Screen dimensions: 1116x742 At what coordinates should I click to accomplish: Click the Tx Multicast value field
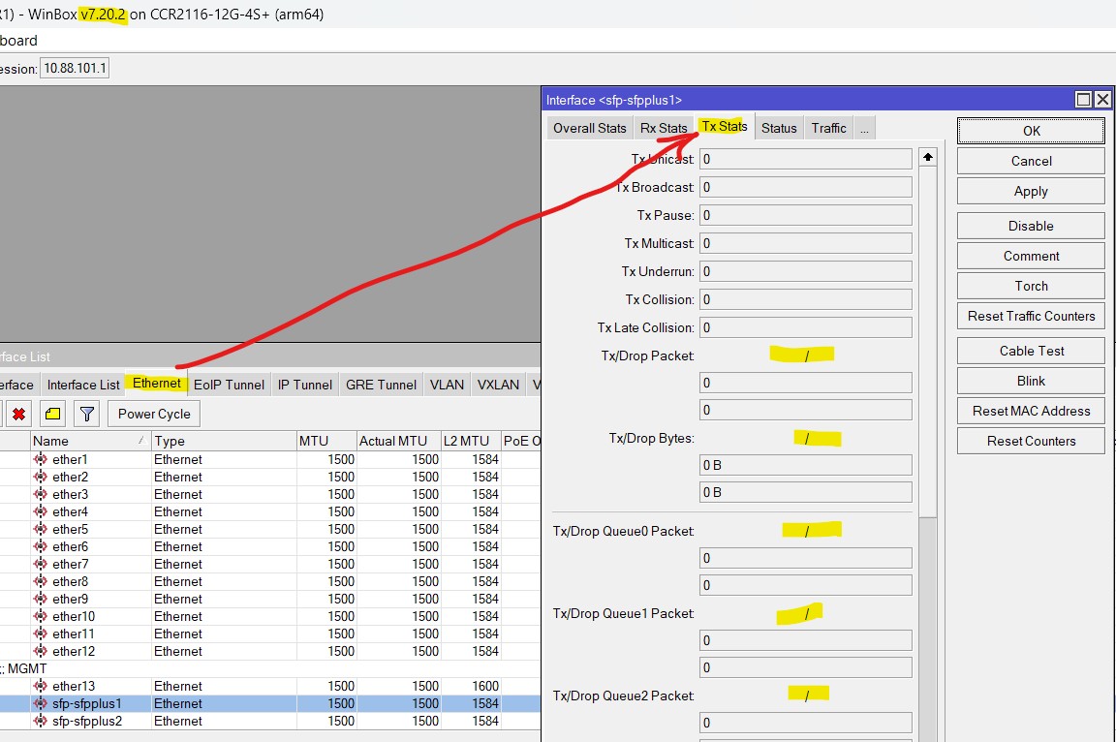[x=806, y=243]
